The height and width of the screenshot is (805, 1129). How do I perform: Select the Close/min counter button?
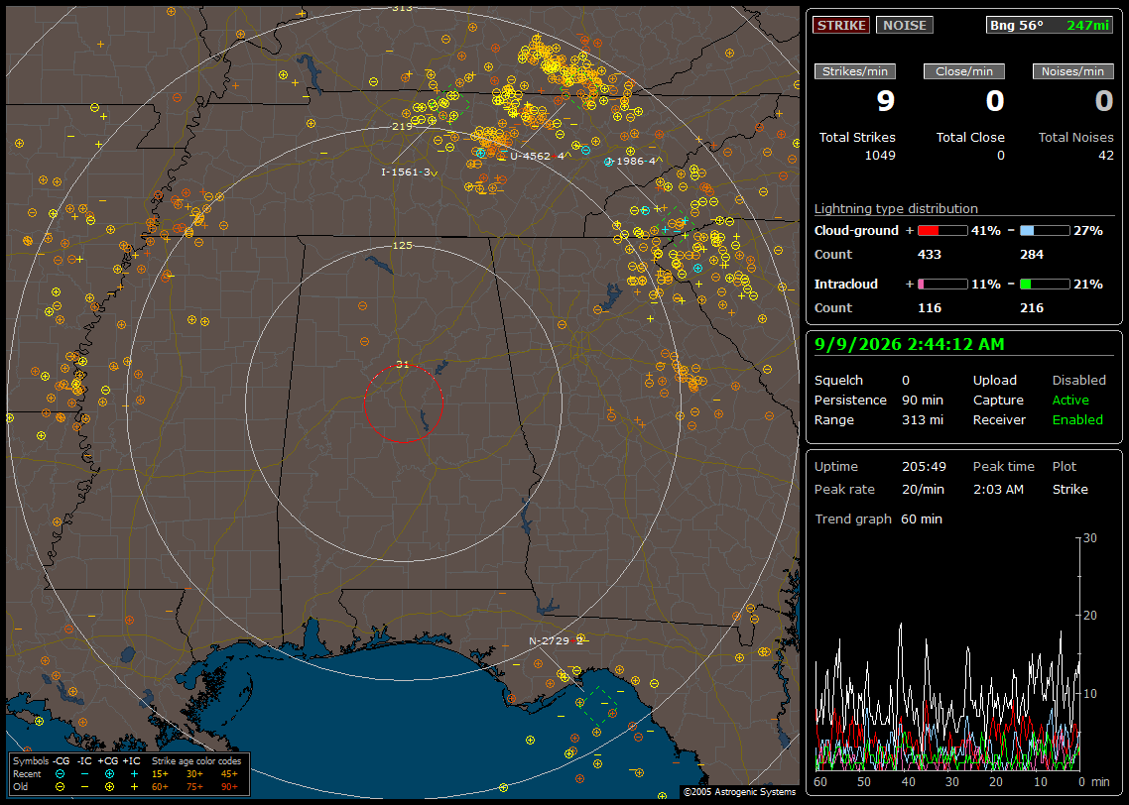click(964, 71)
